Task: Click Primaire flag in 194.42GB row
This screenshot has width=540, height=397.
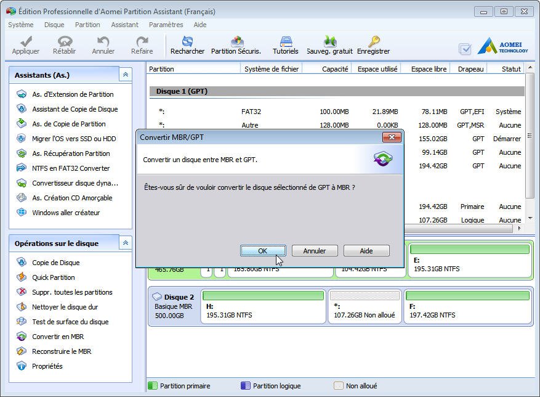Action: coord(472,207)
